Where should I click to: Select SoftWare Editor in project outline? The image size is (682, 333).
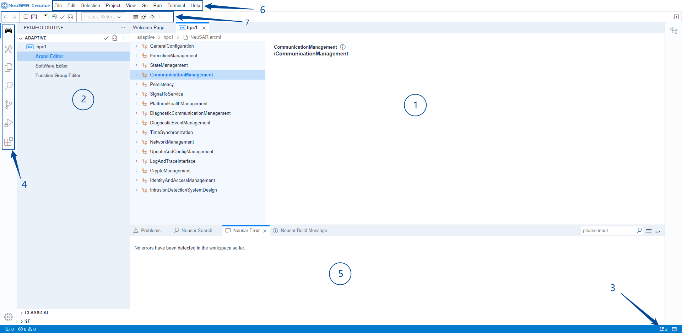pyautogui.click(x=52, y=66)
